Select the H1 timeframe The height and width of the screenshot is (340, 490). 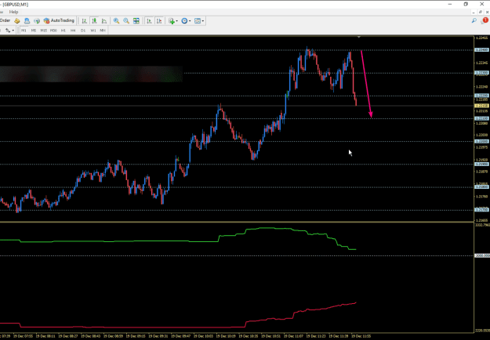tap(64, 31)
